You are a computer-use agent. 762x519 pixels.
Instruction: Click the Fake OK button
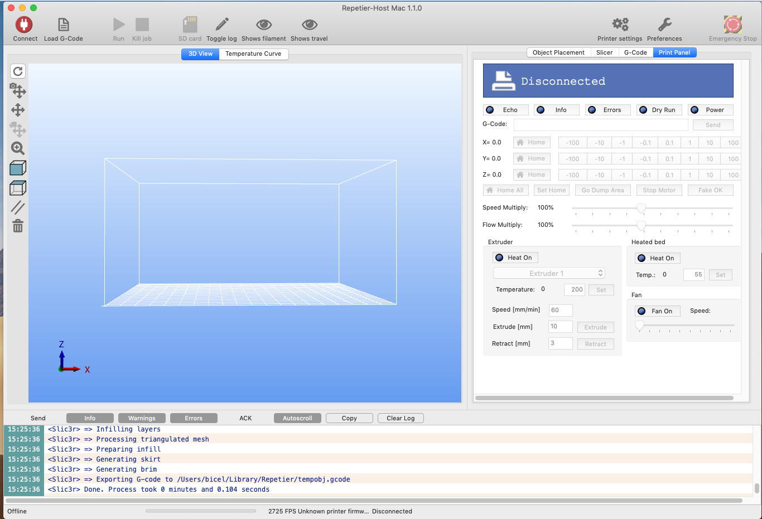coord(710,190)
